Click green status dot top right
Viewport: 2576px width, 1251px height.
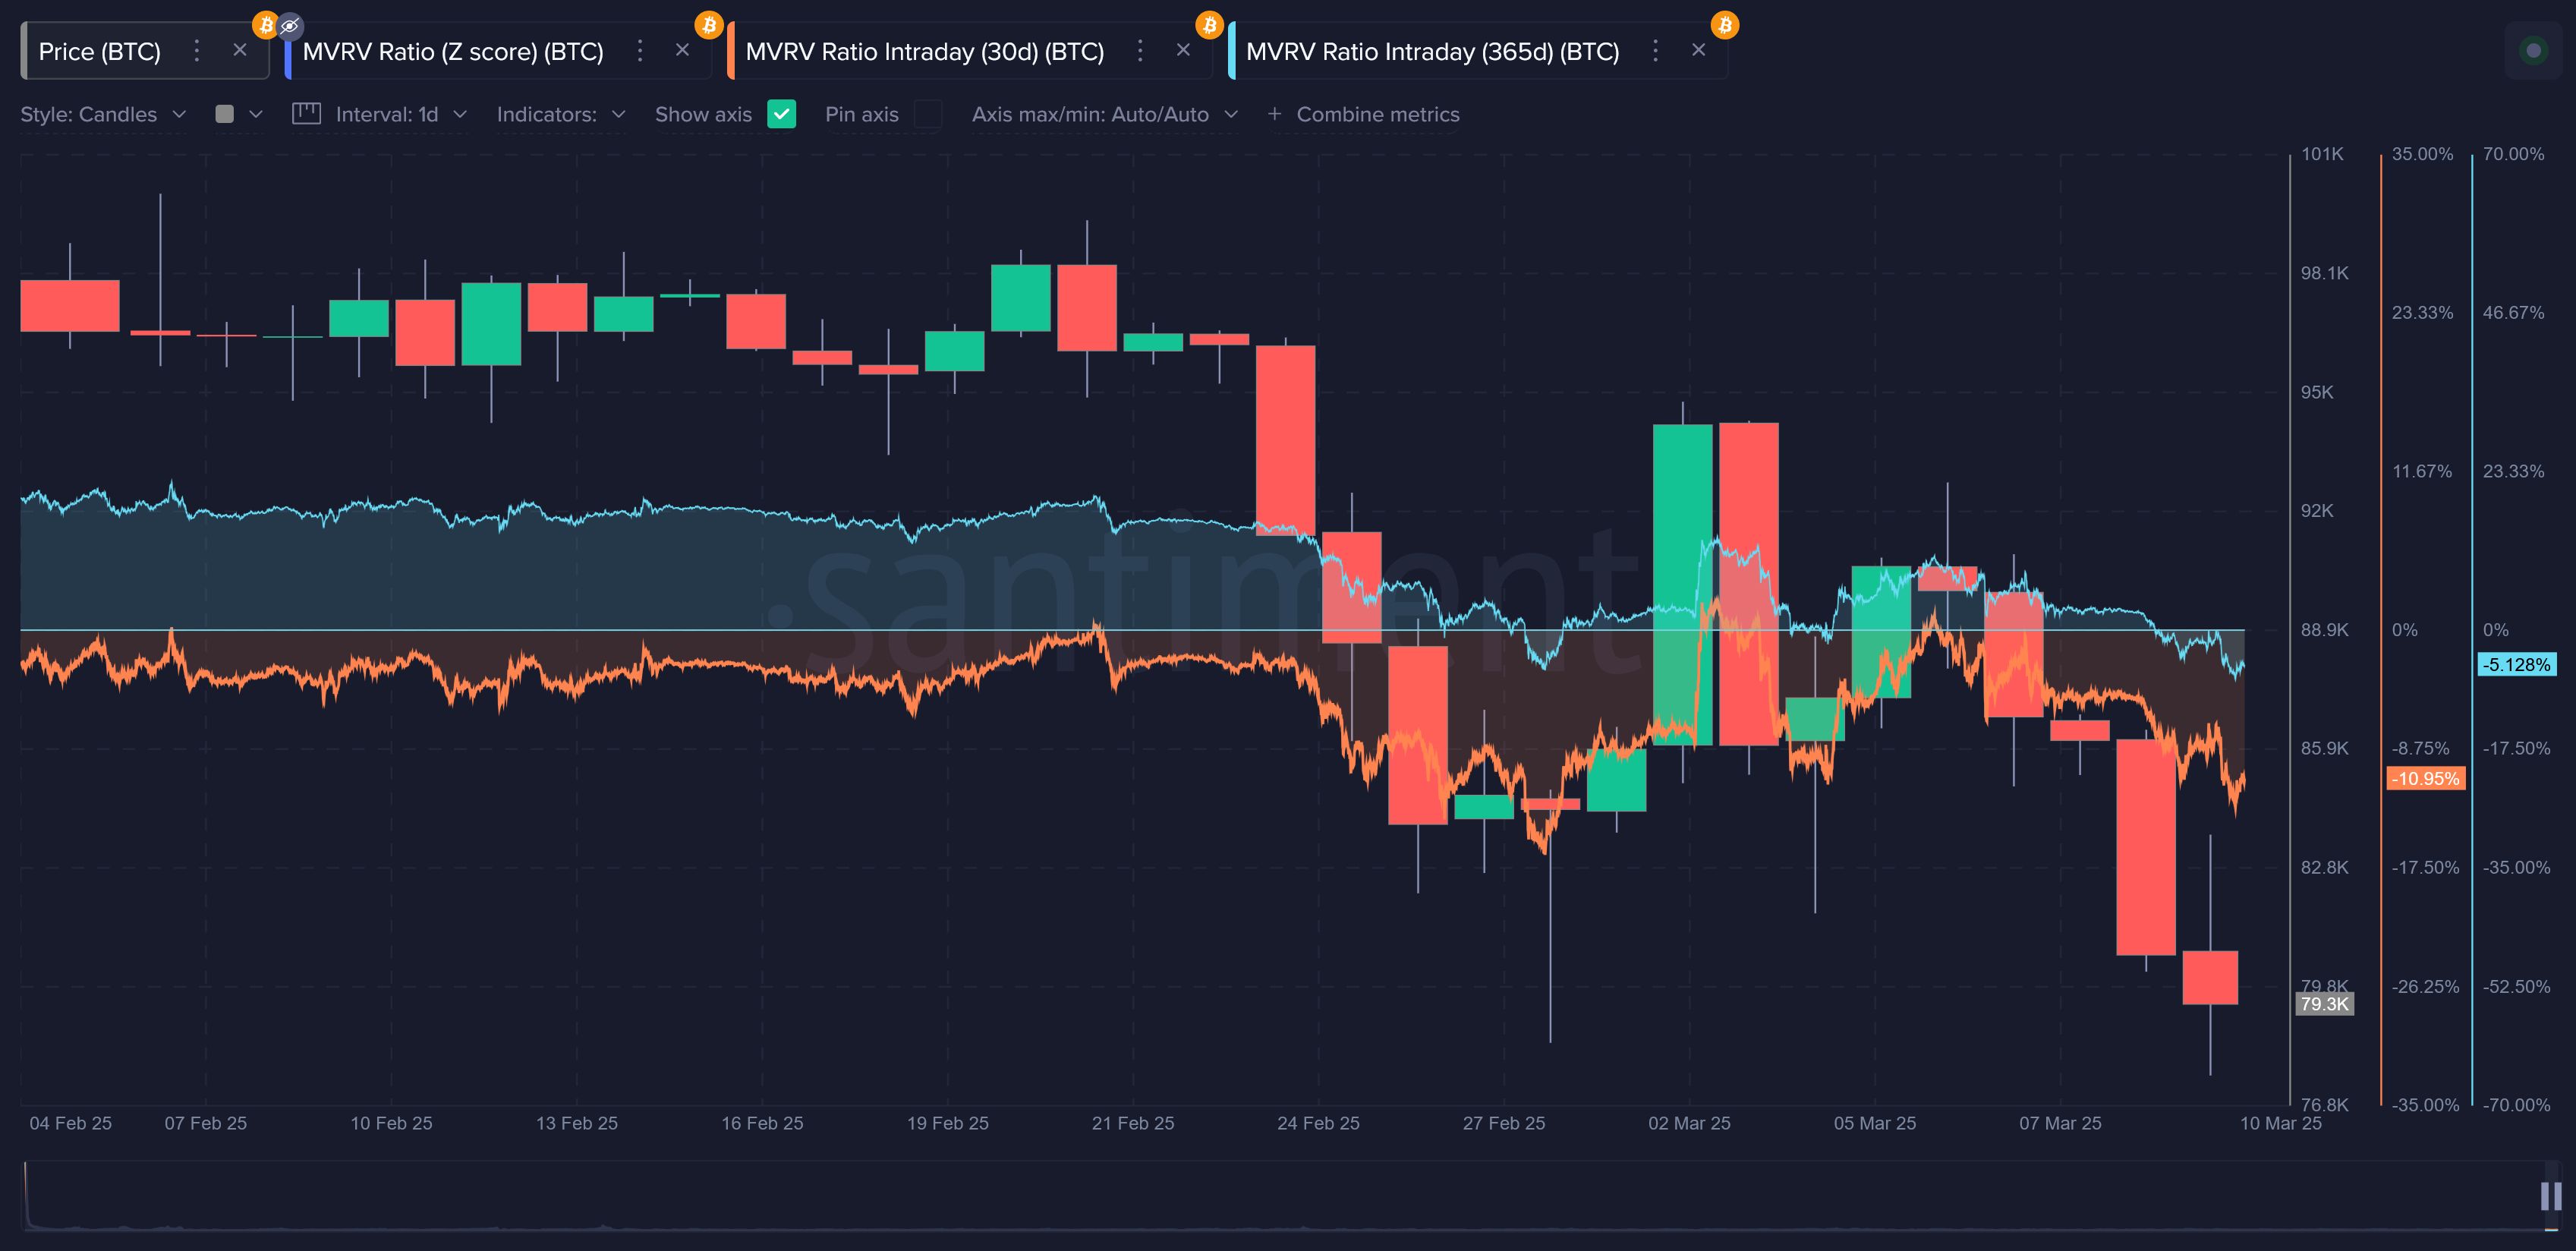[2533, 50]
